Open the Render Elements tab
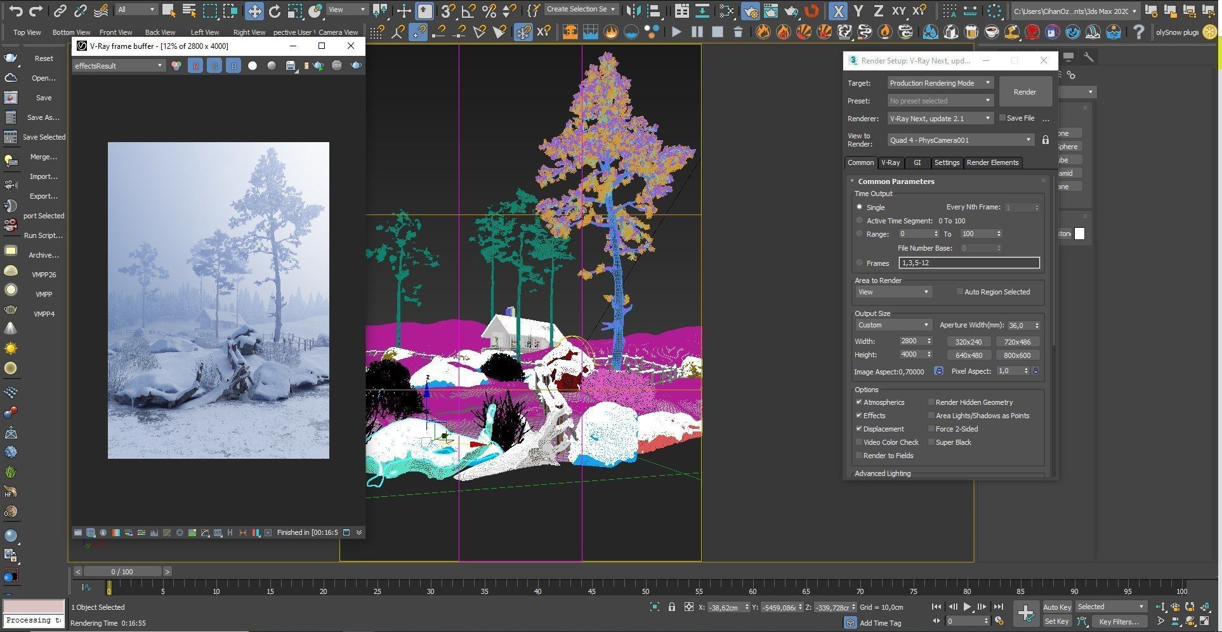The height and width of the screenshot is (632, 1222). [x=992, y=162]
